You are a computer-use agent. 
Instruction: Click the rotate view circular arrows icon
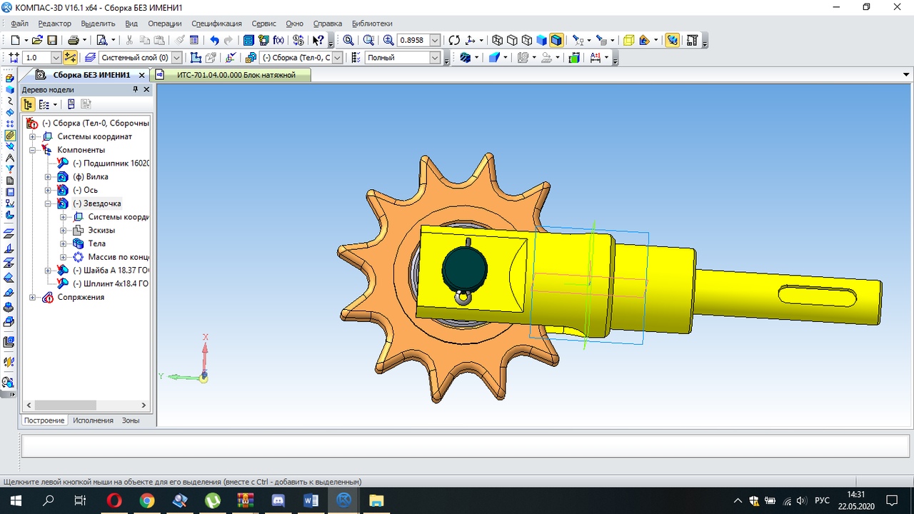tap(454, 41)
